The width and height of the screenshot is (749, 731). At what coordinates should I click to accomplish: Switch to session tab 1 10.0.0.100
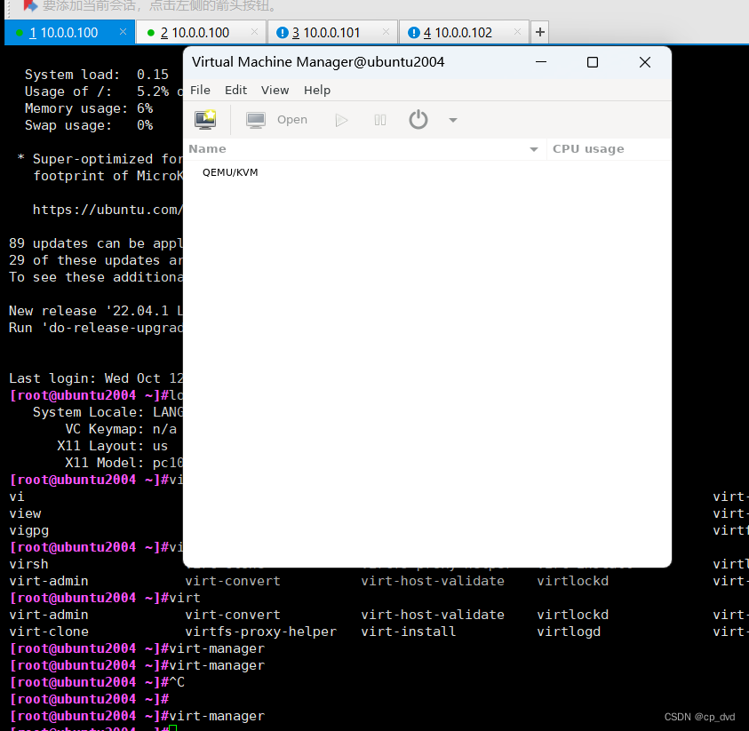point(69,33)
